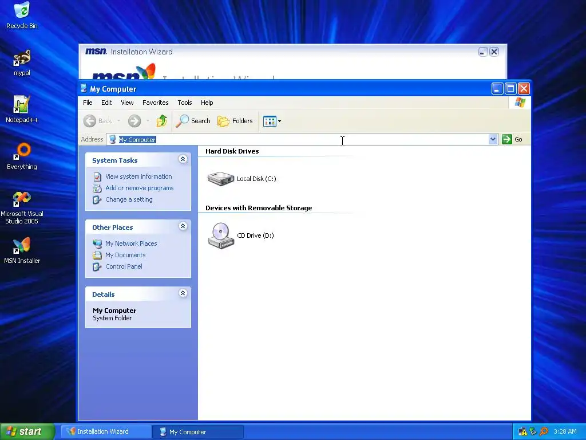Open My Network Places link

(x=131, y=243)
